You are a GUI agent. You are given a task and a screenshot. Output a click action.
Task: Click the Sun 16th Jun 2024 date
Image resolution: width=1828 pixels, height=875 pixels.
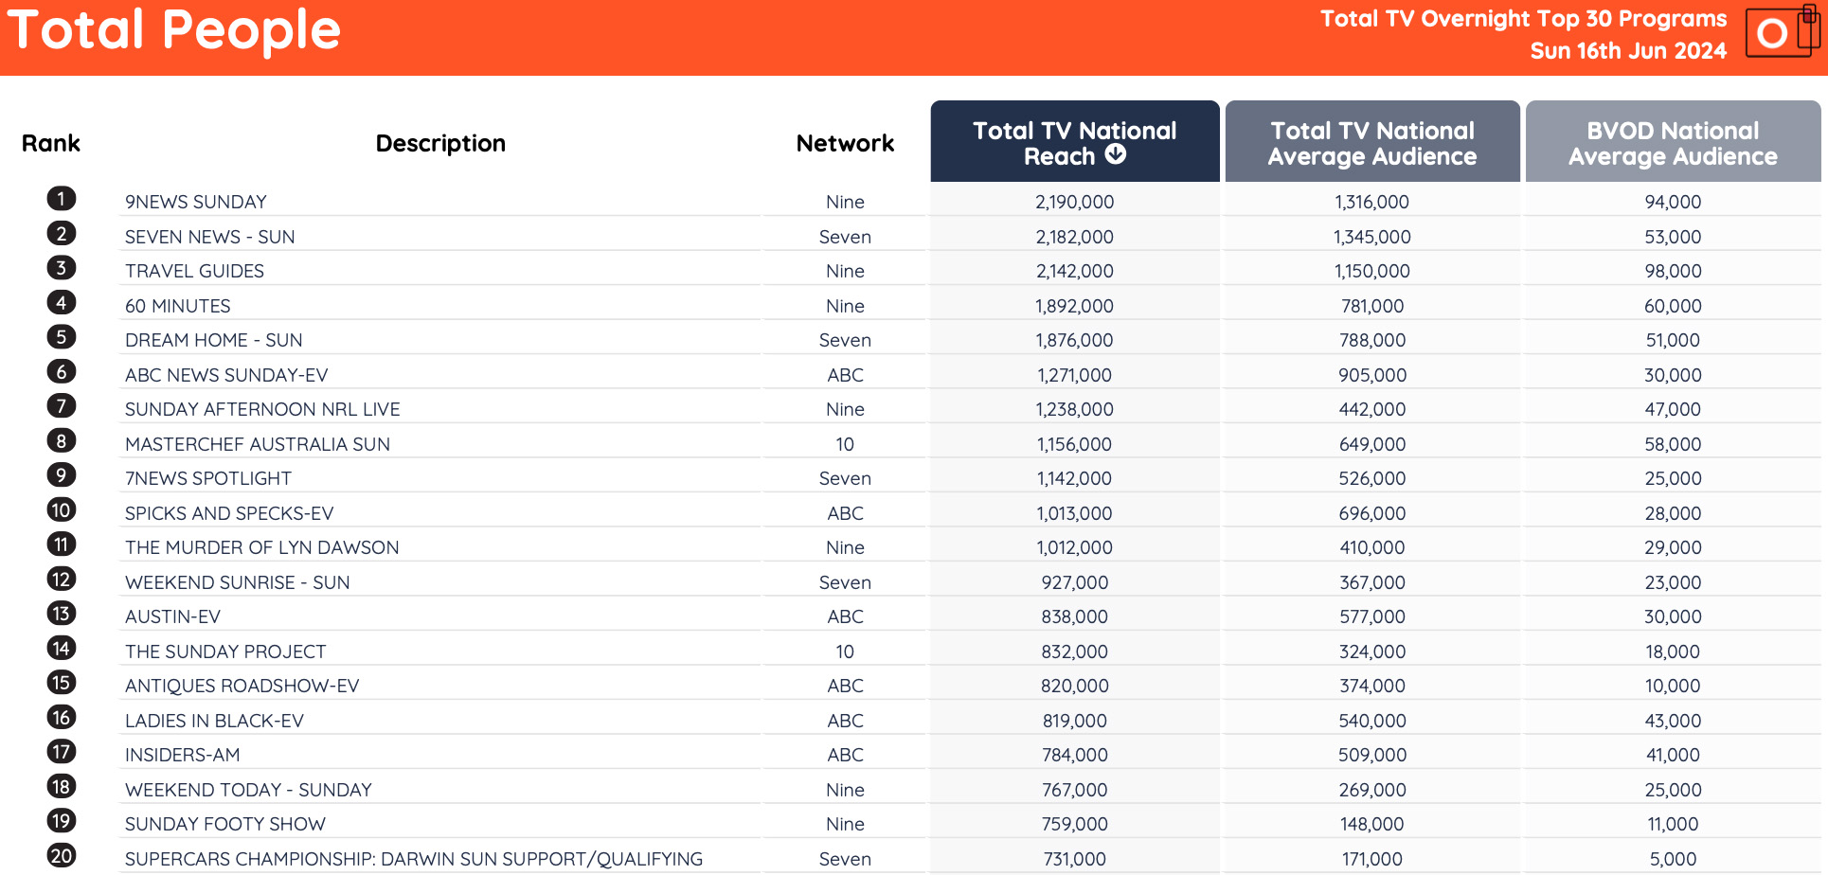pos(1628,51)
